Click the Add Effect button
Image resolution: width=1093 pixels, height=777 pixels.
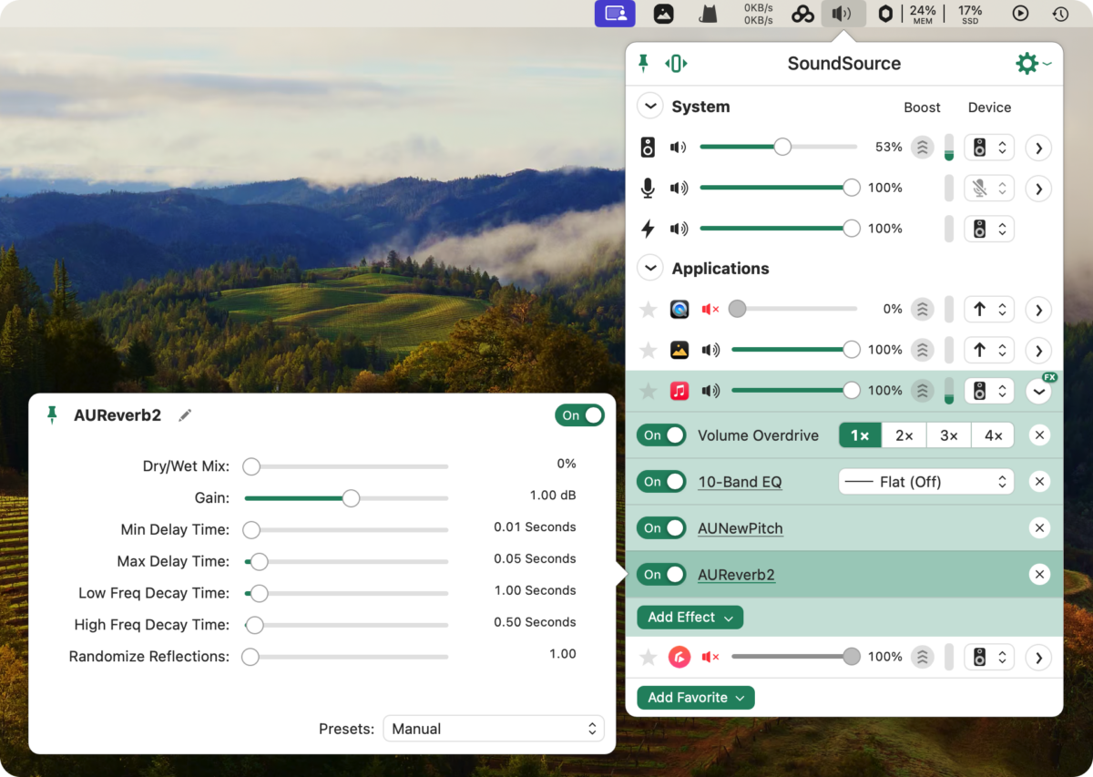690,618
